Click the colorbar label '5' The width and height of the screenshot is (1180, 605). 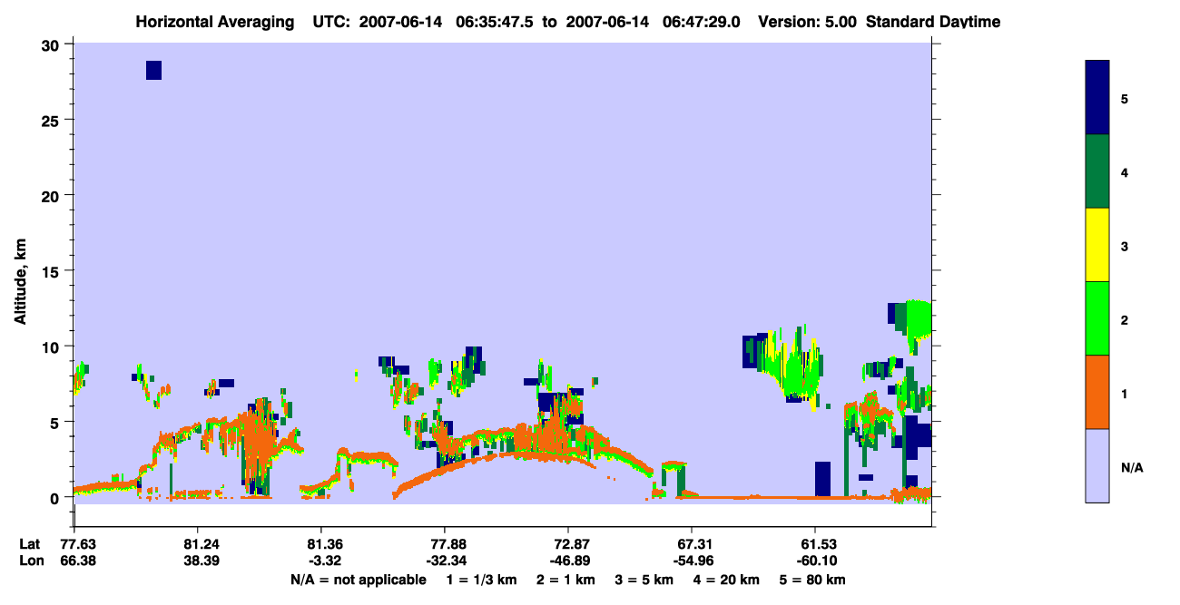1124,98
